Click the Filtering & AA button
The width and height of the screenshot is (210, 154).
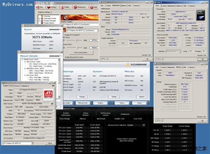[x=83, y=103]
